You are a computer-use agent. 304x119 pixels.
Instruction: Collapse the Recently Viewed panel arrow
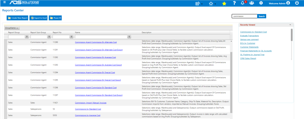coord(290,25)
